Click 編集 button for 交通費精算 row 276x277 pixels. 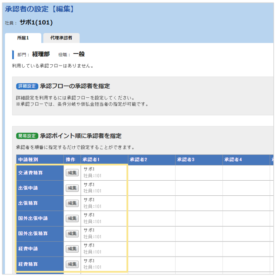tap(72, 173)
